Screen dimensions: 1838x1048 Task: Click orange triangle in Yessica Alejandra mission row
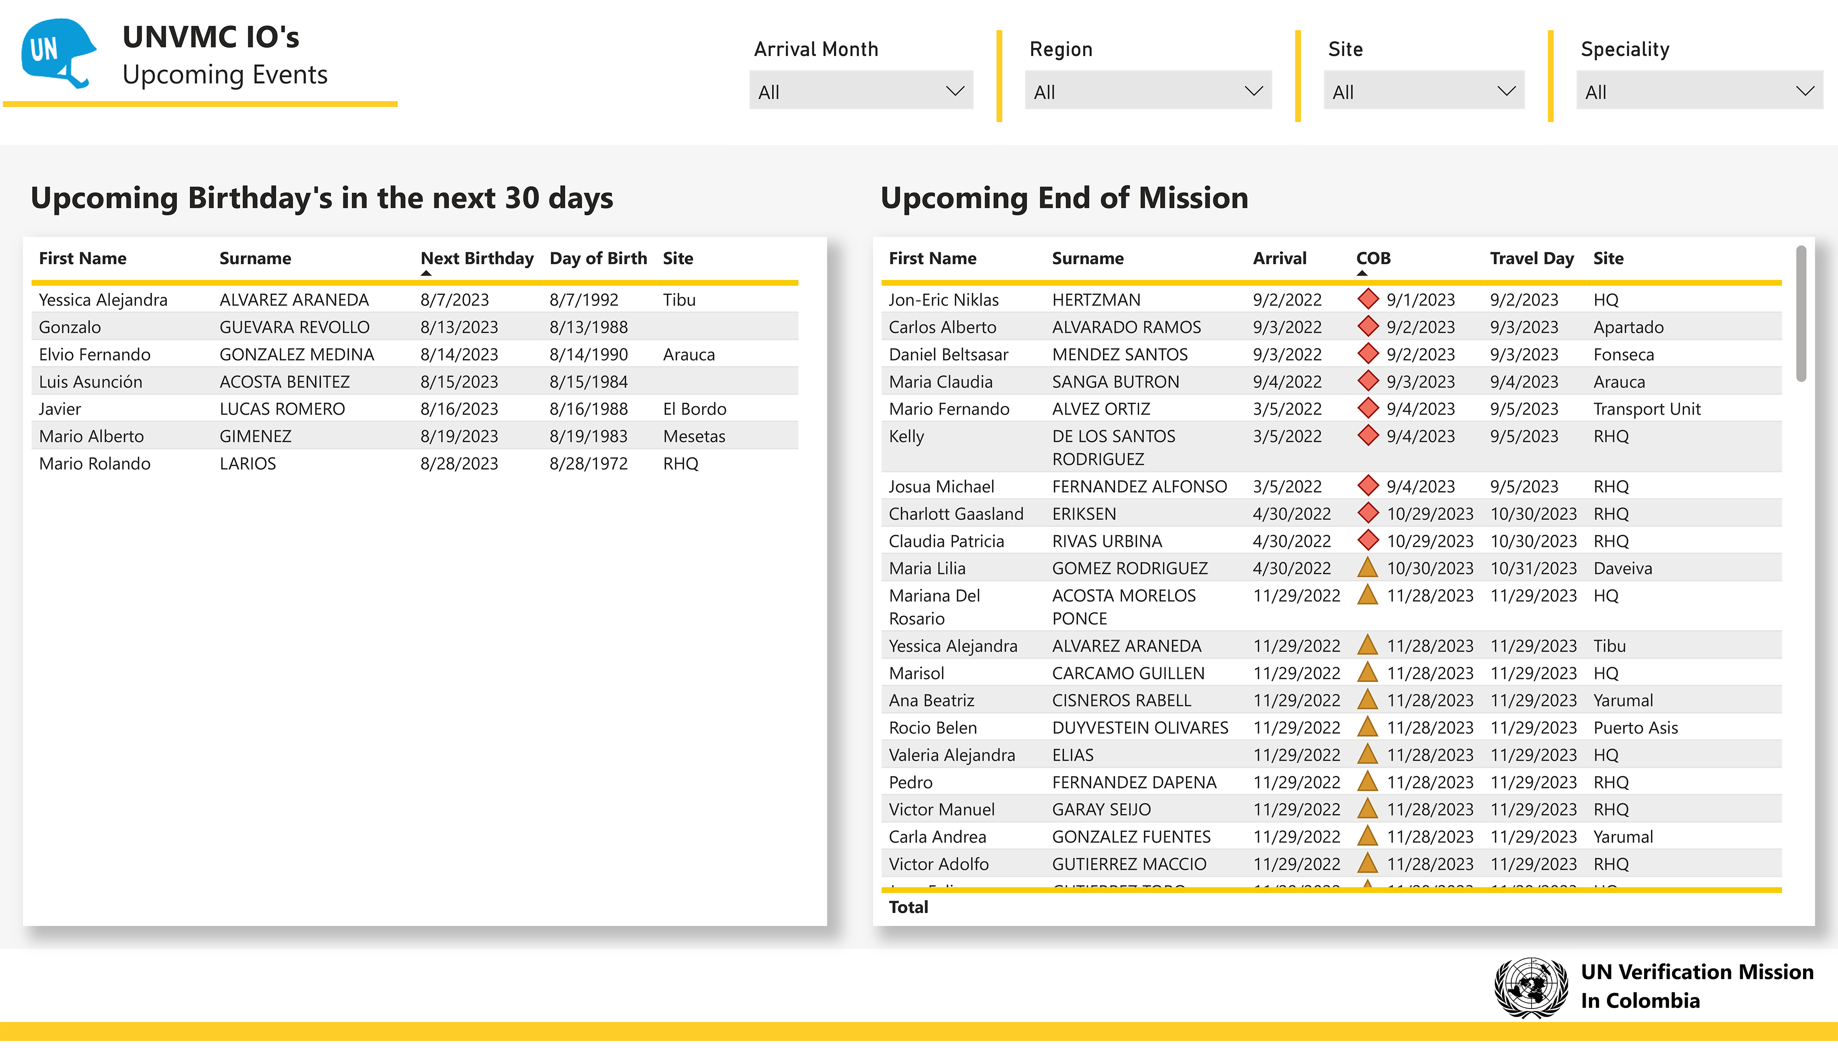point(1367,645)
